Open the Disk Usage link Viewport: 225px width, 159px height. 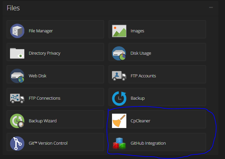tap(141, 53)
